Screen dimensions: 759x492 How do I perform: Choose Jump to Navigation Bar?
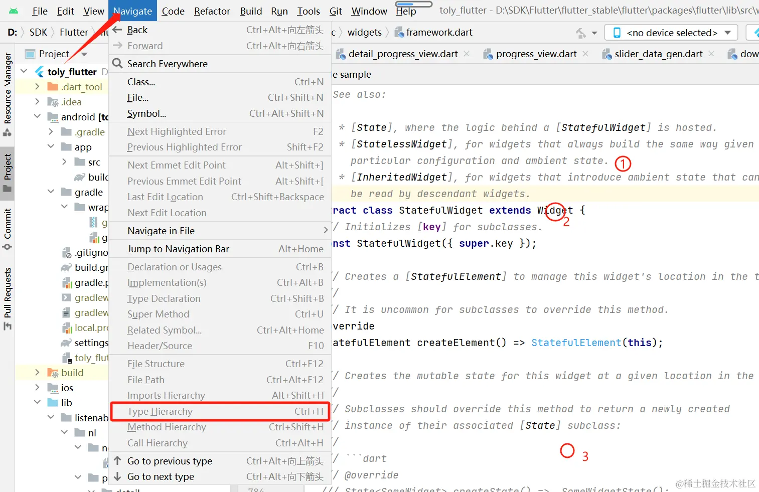220,249
